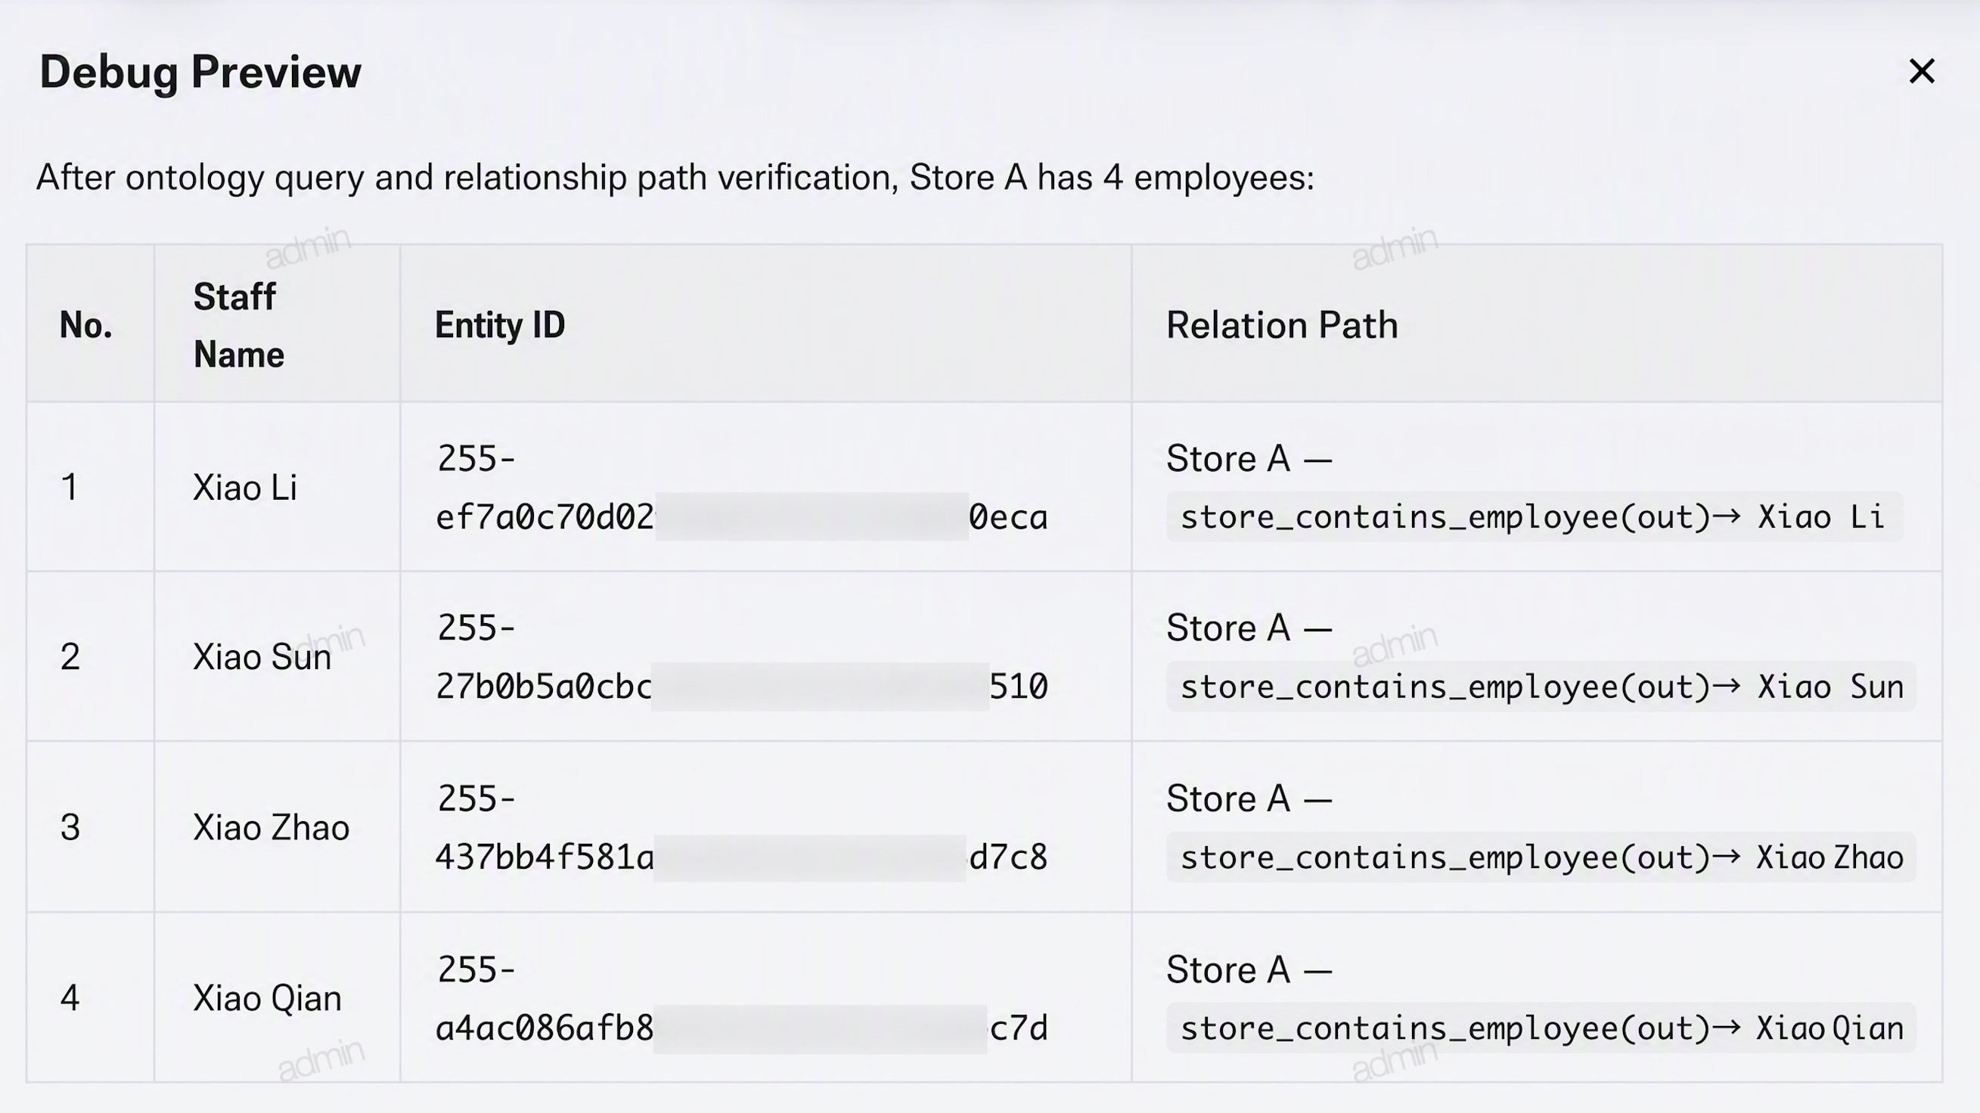1980x1113 pixels.
Task: Click 'Store A —' in Xiao Qian's row
Action: [1249, 970]
